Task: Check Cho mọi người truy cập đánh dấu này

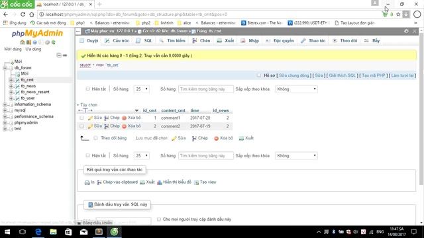Action: point(159,219)
